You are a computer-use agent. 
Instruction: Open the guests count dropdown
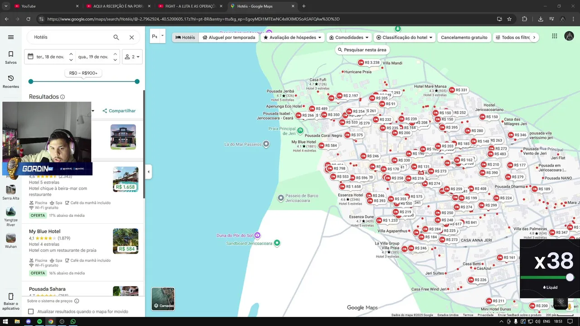[x=132, y=57]
